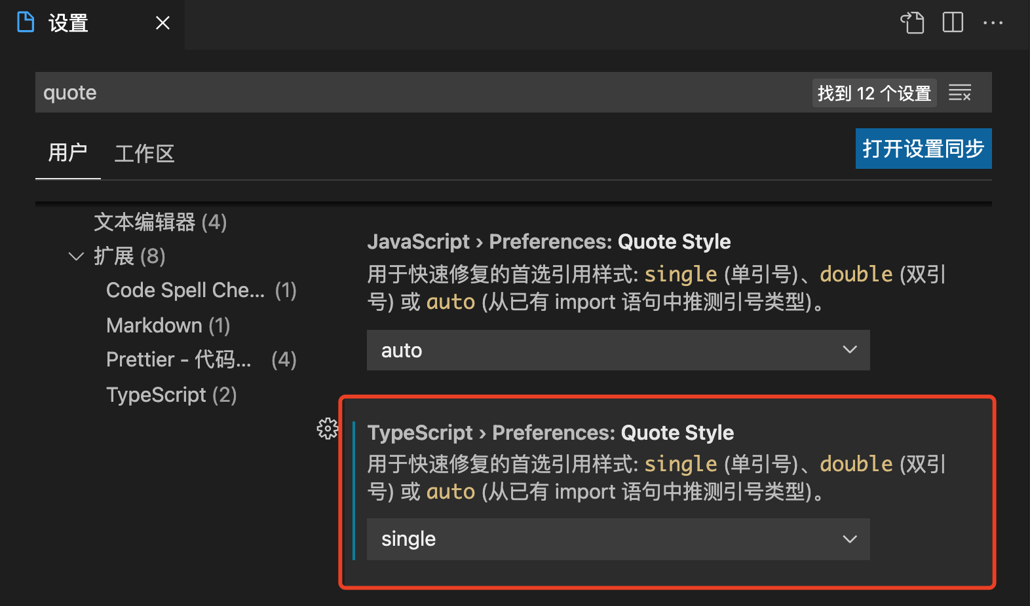Open the TypeScript Quote Style single dropdown
Screen dimensions: 1030x606
(618, 539)
